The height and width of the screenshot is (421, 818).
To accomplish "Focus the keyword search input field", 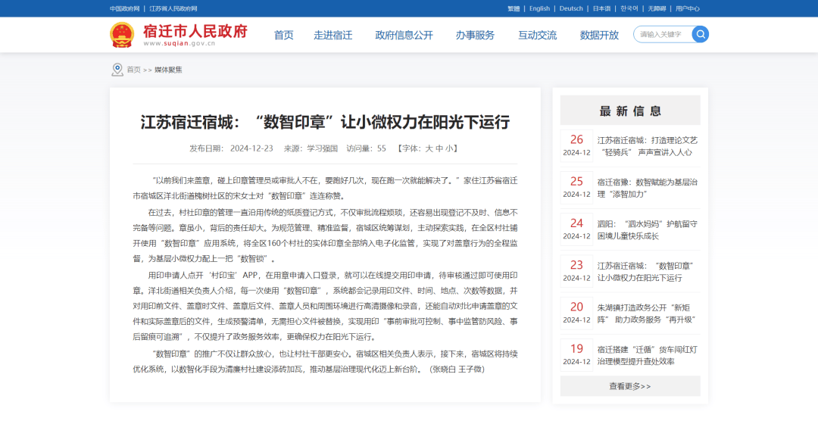I will pos(662,34).
